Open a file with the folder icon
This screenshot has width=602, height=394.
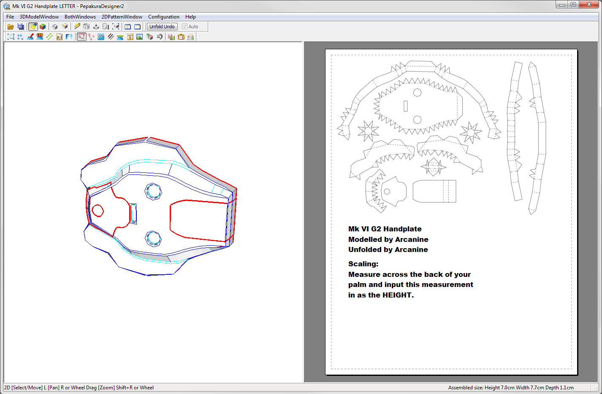tap(11, 27)
